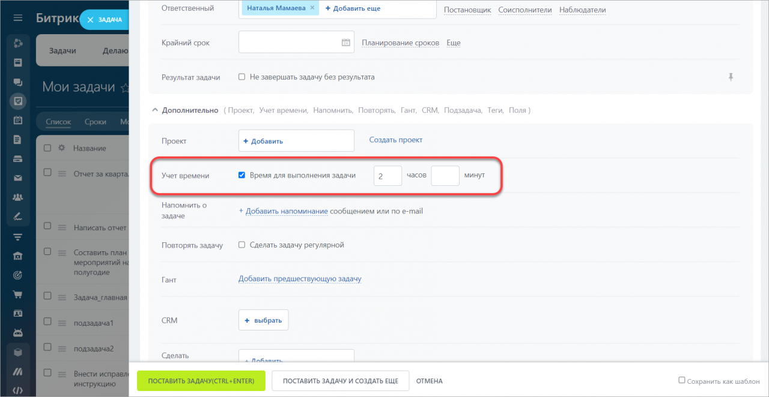The width and height of the screenshot is (769, 397).
Task: Open Планирование сроков options
Action: (400, 43)
